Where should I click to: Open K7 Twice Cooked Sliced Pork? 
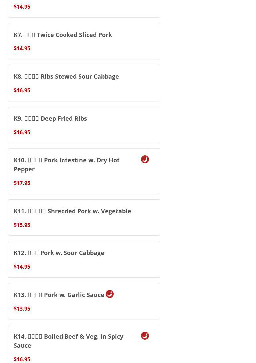pyautogui.click(x=63, y=35)
